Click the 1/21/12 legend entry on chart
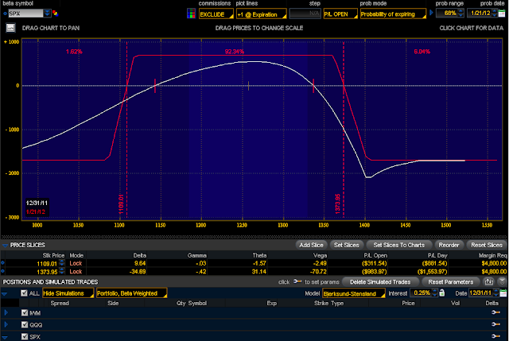 (x=35, y=212)
